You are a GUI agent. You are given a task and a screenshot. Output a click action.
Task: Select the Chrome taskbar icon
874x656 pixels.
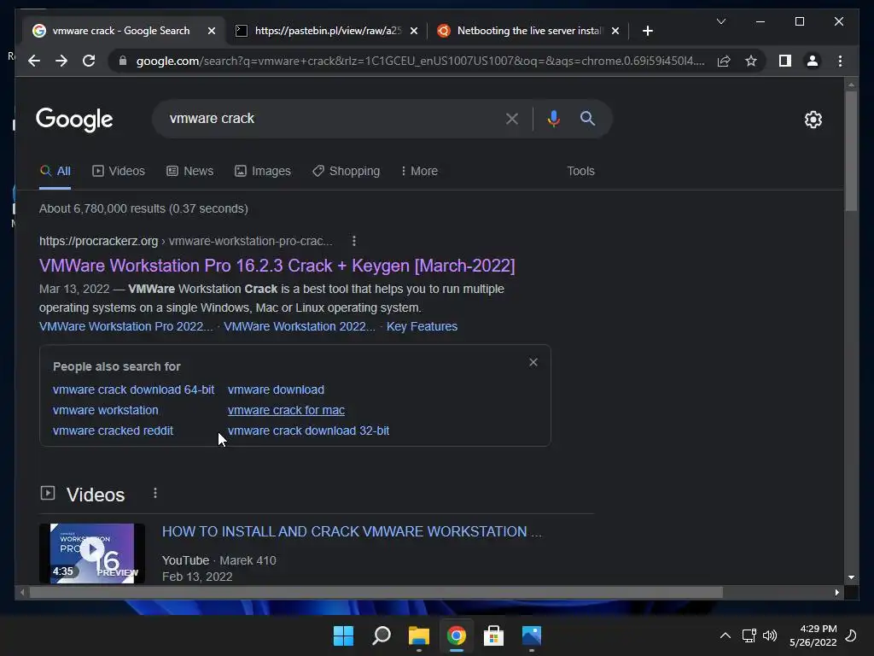[x=456, y=635]
